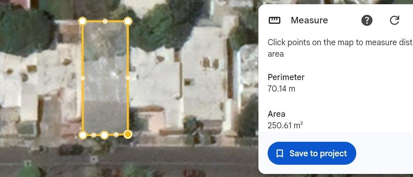
Task: Click the ruler Measure tool icon
Action: point(275,20)
